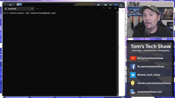The height and width of the screenshot is (98, 175).
Task: Expand the new-tab profile dropdown chevron
Action: pos(41,9)
